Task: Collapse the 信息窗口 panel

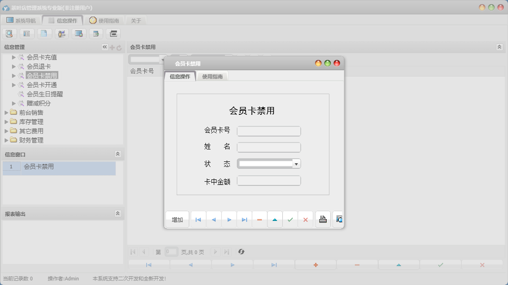Action: pyautogui.click(x=117, y=154)
